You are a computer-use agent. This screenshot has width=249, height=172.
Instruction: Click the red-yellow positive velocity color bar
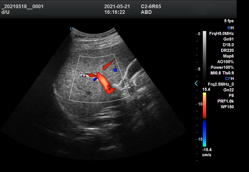click(x=204, y=106)
